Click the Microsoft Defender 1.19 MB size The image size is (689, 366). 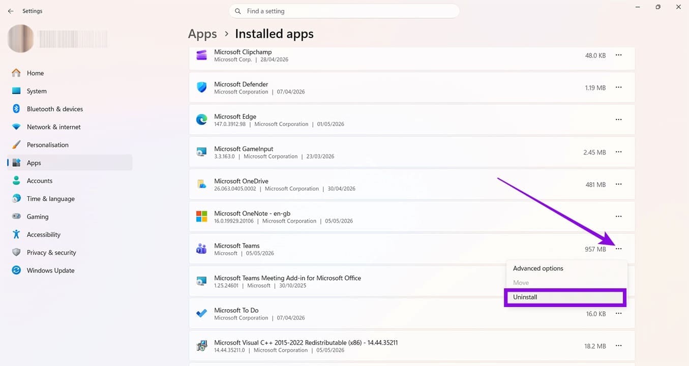point(595,88)
